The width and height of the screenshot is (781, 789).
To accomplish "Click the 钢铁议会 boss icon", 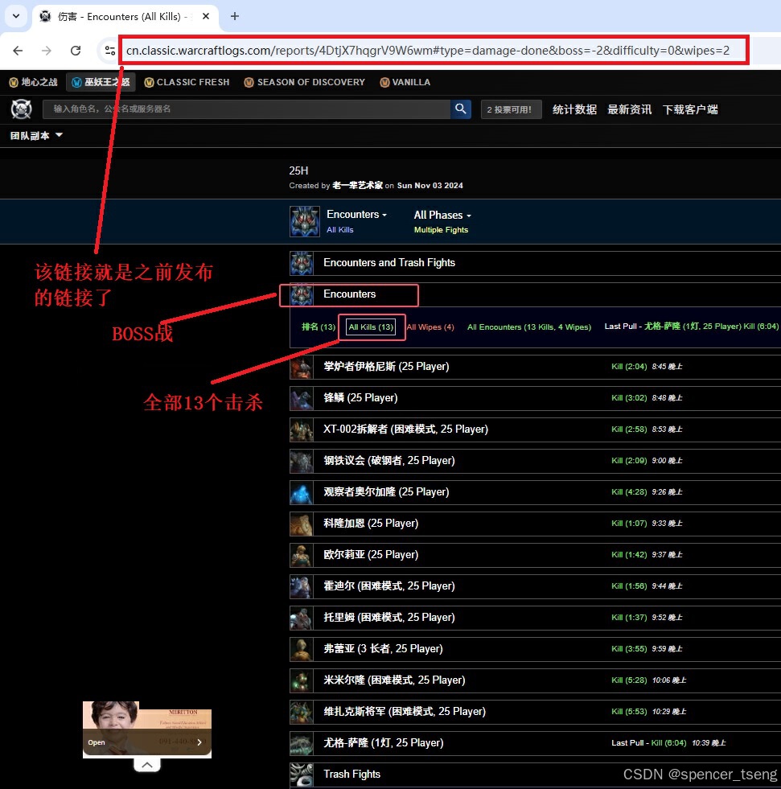I will [x=302, y=462].
